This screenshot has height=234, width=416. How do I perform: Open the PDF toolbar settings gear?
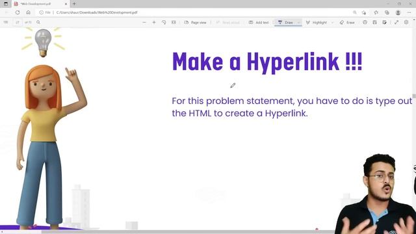[406, 23]
